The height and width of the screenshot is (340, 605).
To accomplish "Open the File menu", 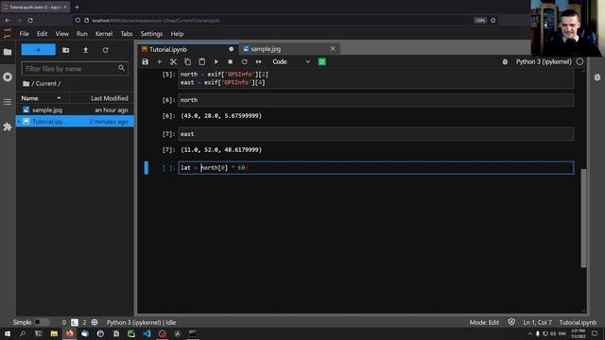I will (x=25, y=34).
